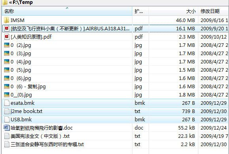Image resolution: width=229 pixels, height=154 pixels.
Task: Select the file name 三张适合安静写东西时听的专辑.txt
Action: coord(47,145)
